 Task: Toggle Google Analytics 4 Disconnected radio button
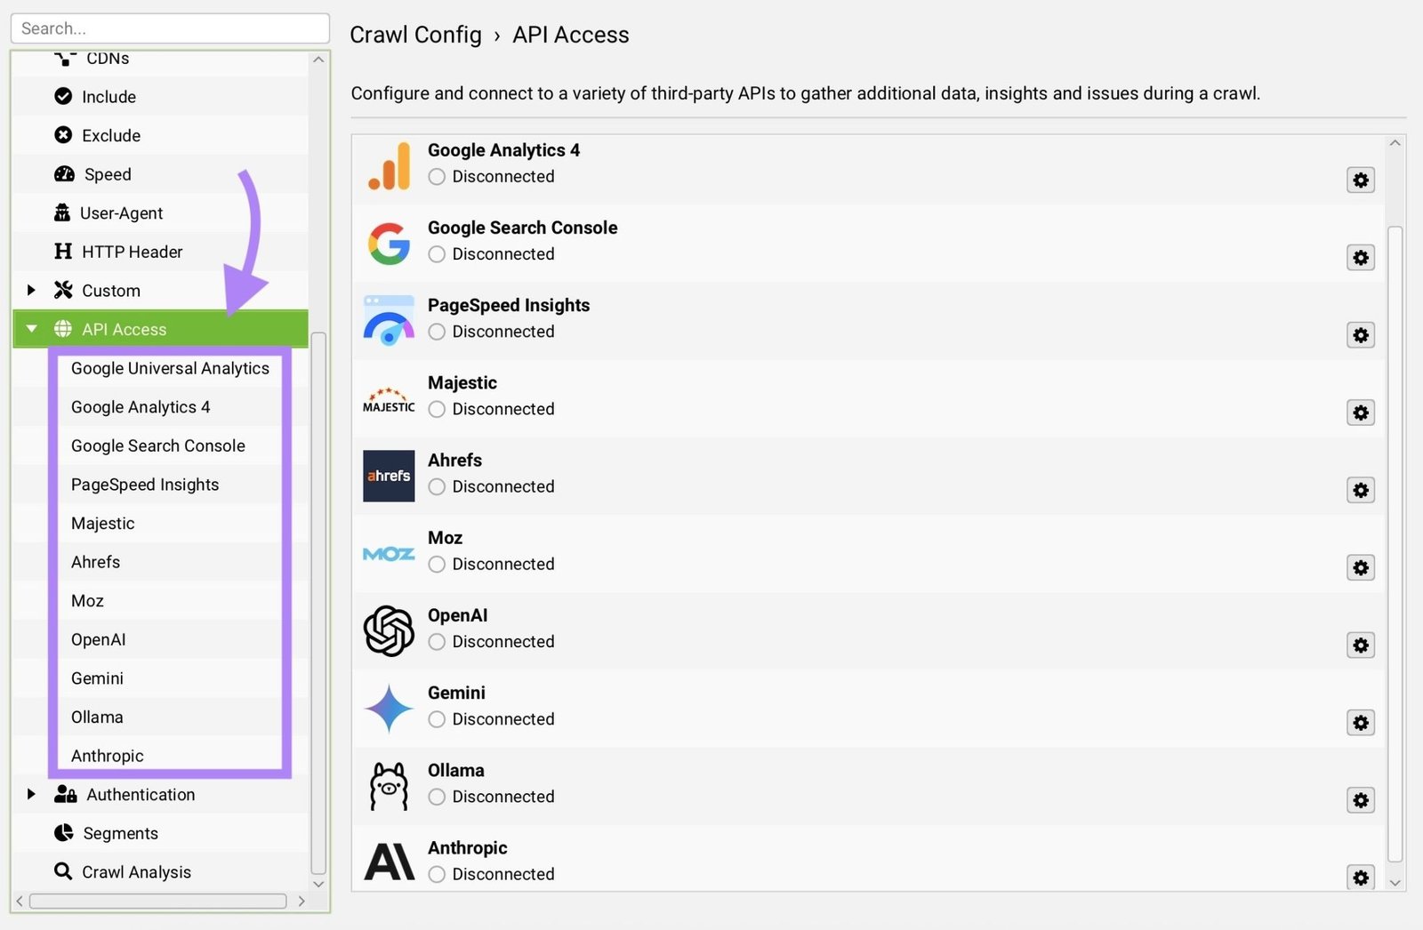pyautogui.click(x=437, y=177)
